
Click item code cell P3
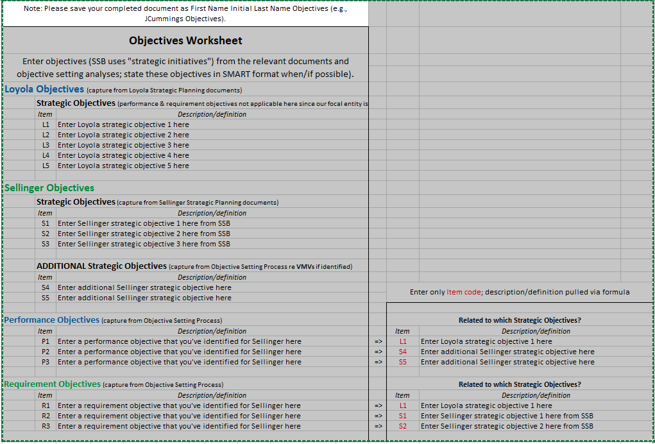[46, 362]
